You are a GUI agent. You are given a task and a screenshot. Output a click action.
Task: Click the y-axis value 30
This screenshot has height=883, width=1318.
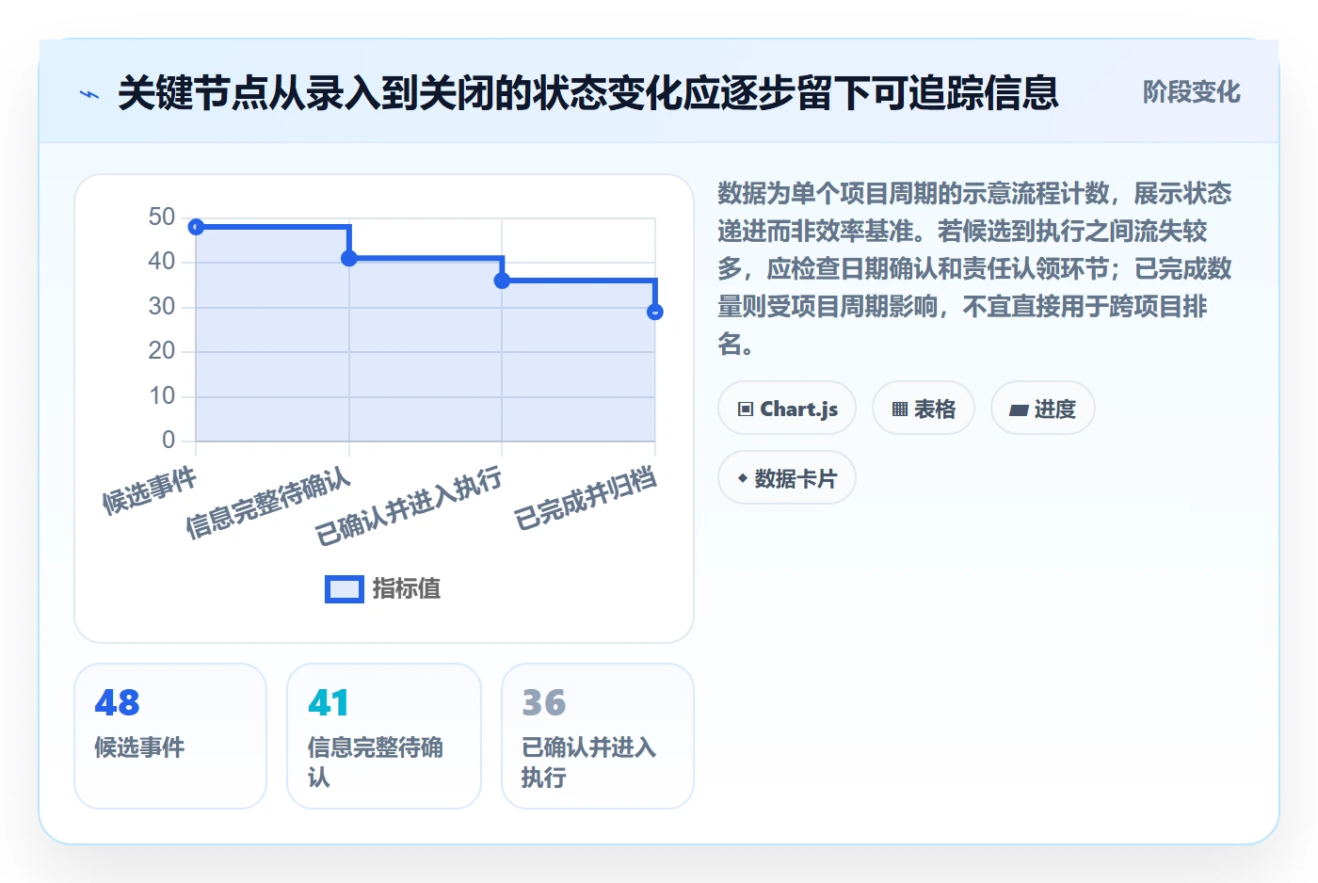point(162,307)
